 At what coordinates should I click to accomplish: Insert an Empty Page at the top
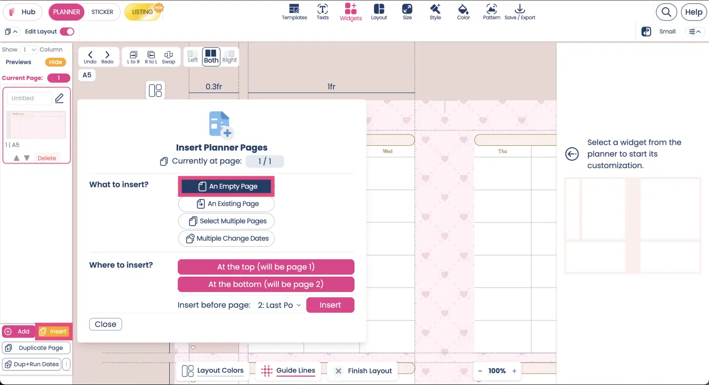[x=266, y=267]
